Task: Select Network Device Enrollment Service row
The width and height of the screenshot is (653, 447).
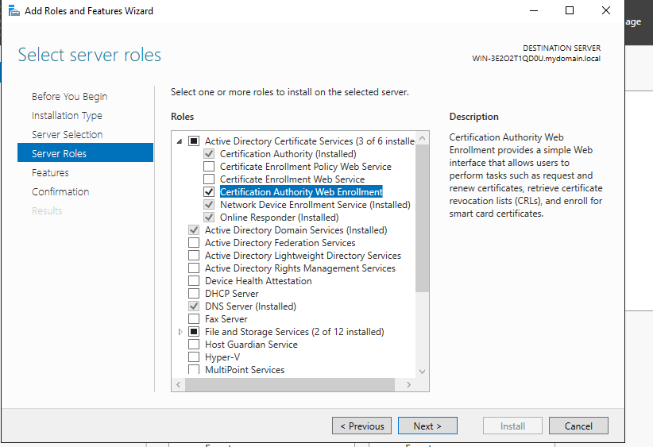Action: pos(315,205)
